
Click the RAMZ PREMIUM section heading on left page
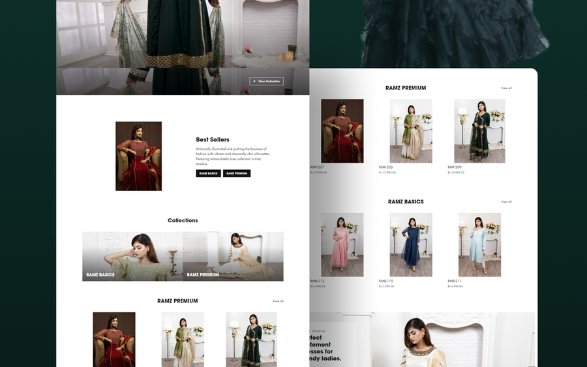(x=177, y=301)
